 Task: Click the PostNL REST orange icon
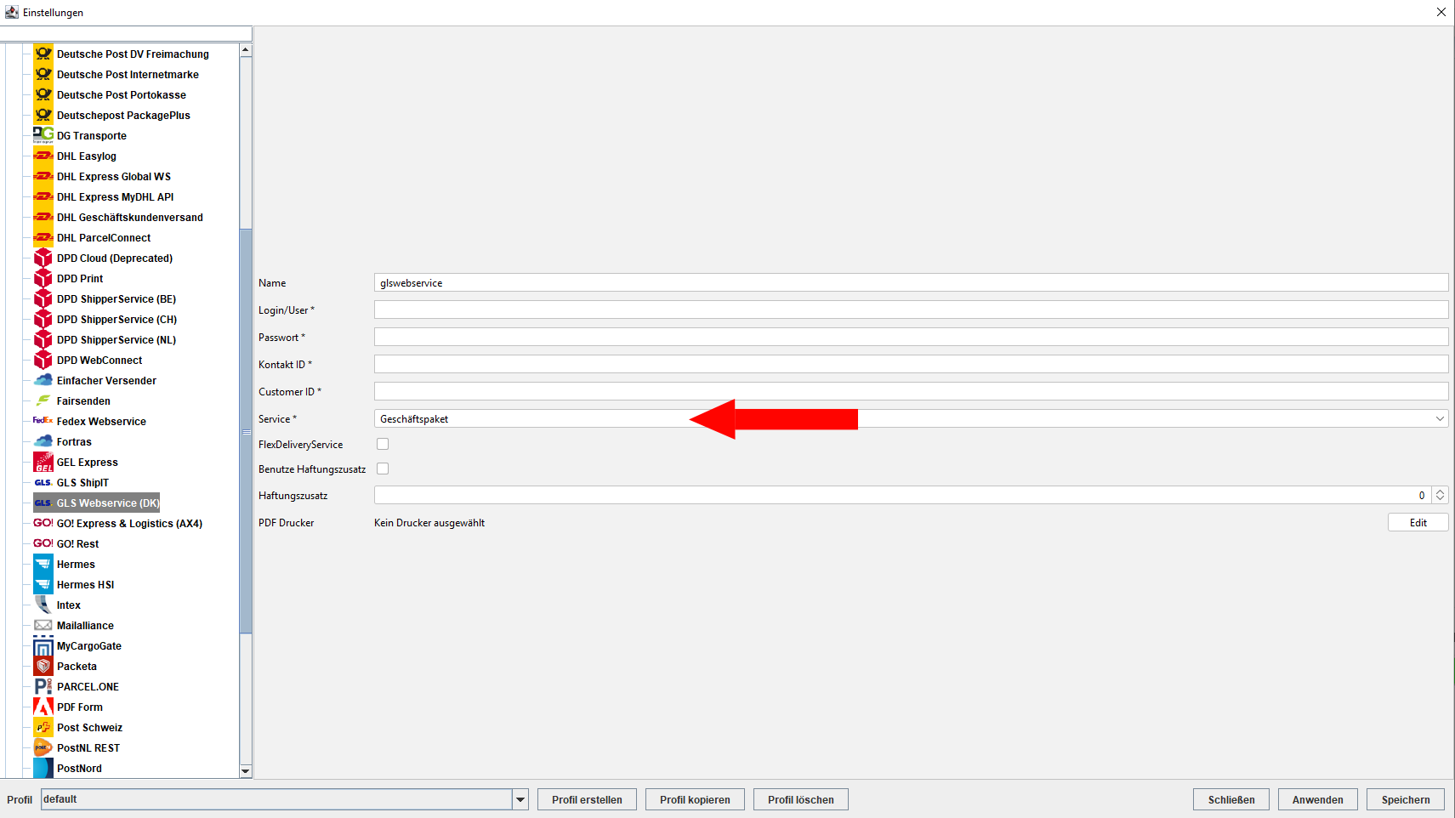43,747
